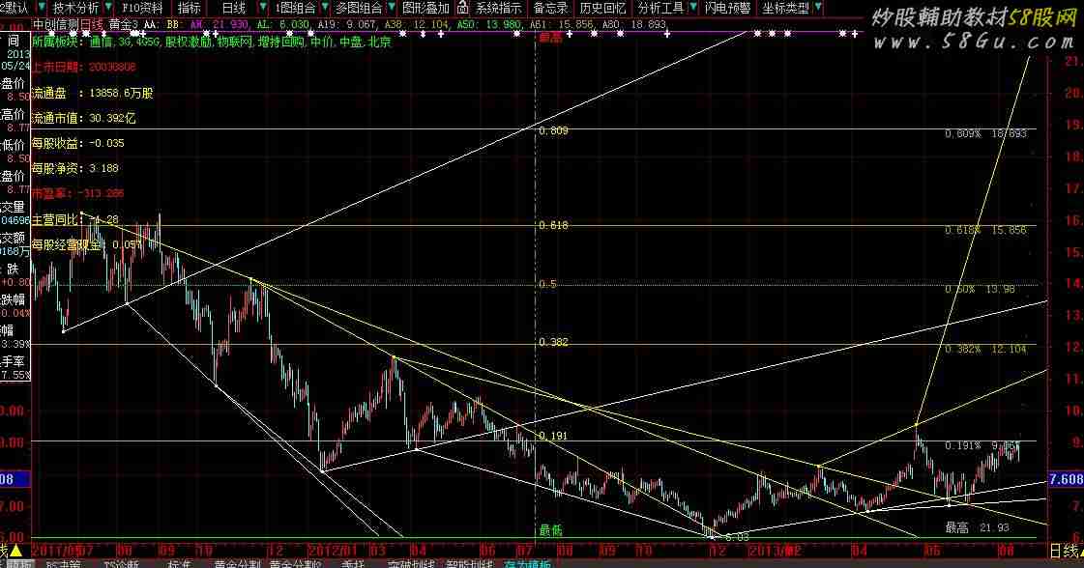Click the 0.618% 15.856 price label

click(985, 229)
